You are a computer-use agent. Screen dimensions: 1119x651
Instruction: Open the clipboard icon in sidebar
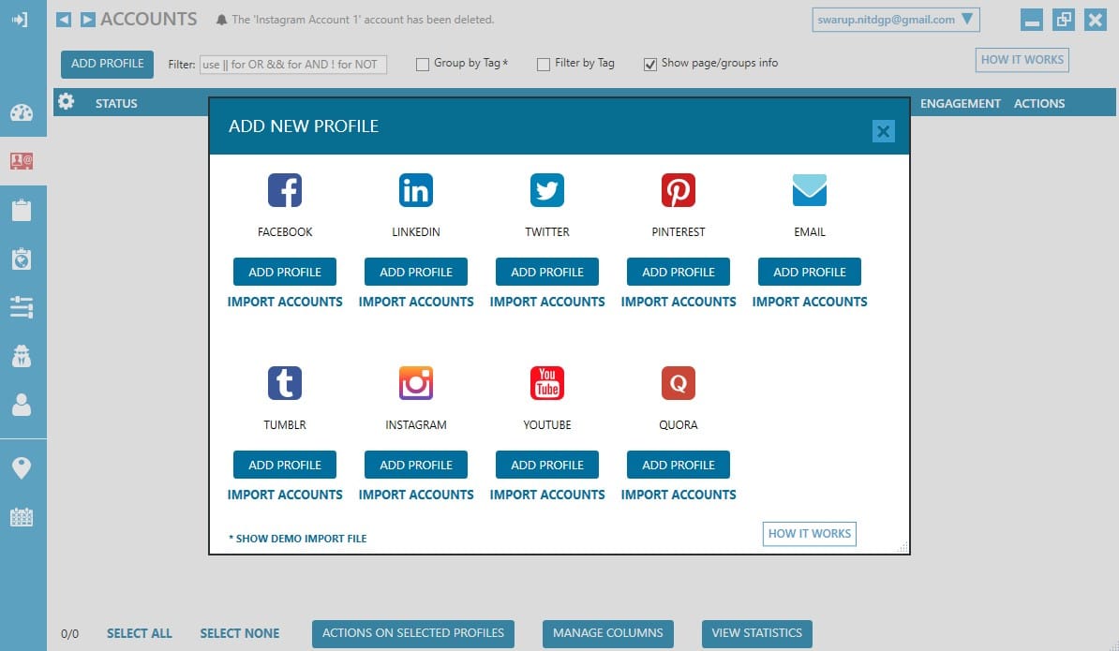tap(22, 211)
